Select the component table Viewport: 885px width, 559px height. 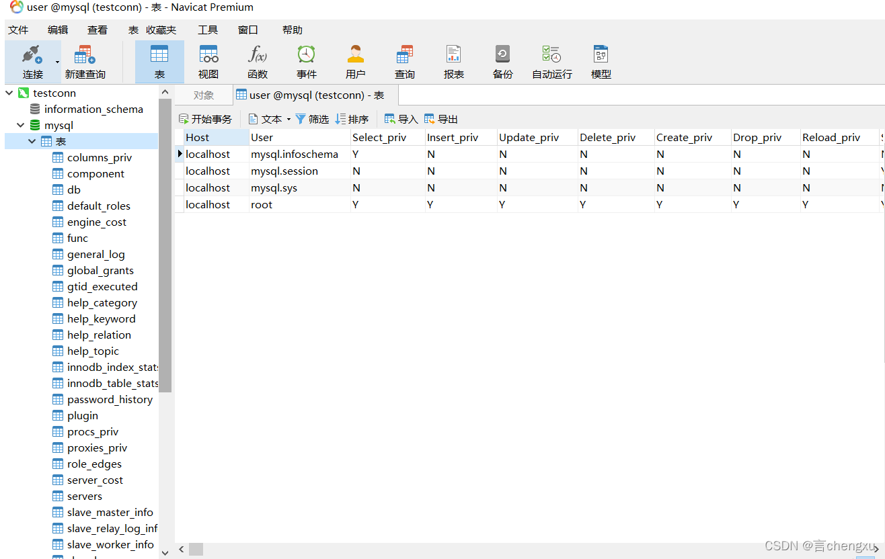pos(95,173)
